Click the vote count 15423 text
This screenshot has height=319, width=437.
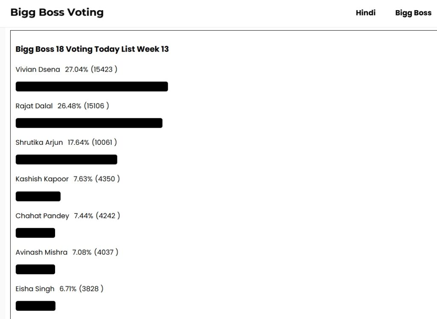103,69
